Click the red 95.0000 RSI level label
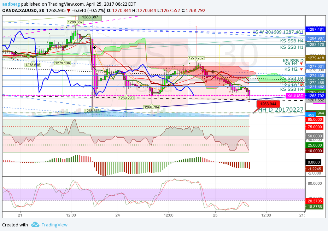 click(315, 120)
